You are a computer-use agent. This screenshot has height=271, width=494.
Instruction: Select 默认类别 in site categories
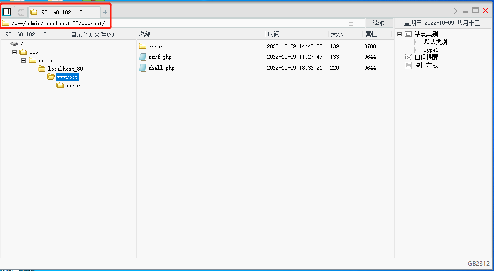[x=435, y=42]
